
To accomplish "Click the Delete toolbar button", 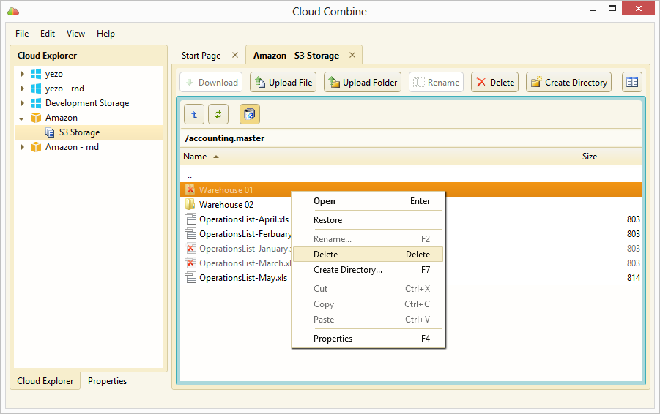I will [x=495, y=83].
